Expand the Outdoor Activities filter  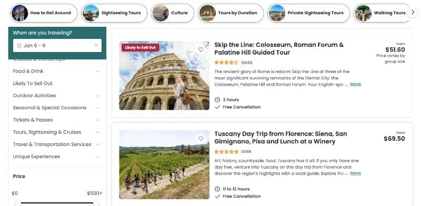tap(56, 96)
